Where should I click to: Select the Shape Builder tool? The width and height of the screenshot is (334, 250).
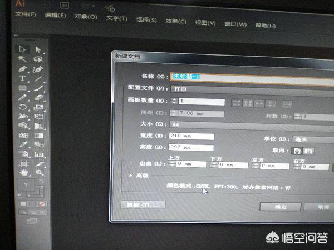[x=23, y=126]
